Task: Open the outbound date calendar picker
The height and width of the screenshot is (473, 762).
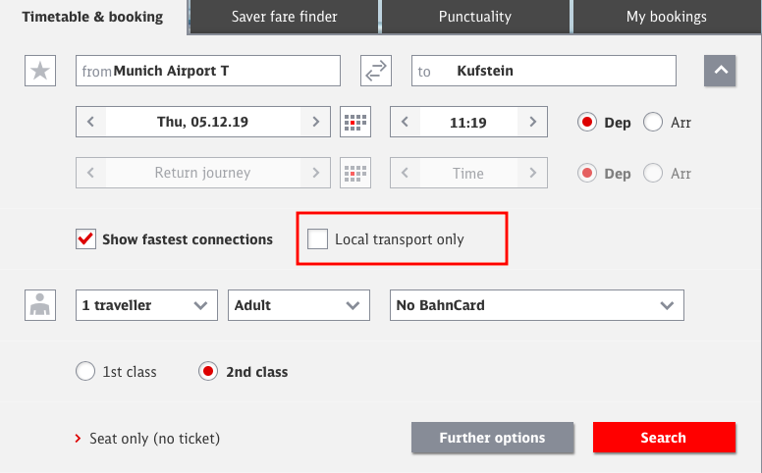Action: 355,122
